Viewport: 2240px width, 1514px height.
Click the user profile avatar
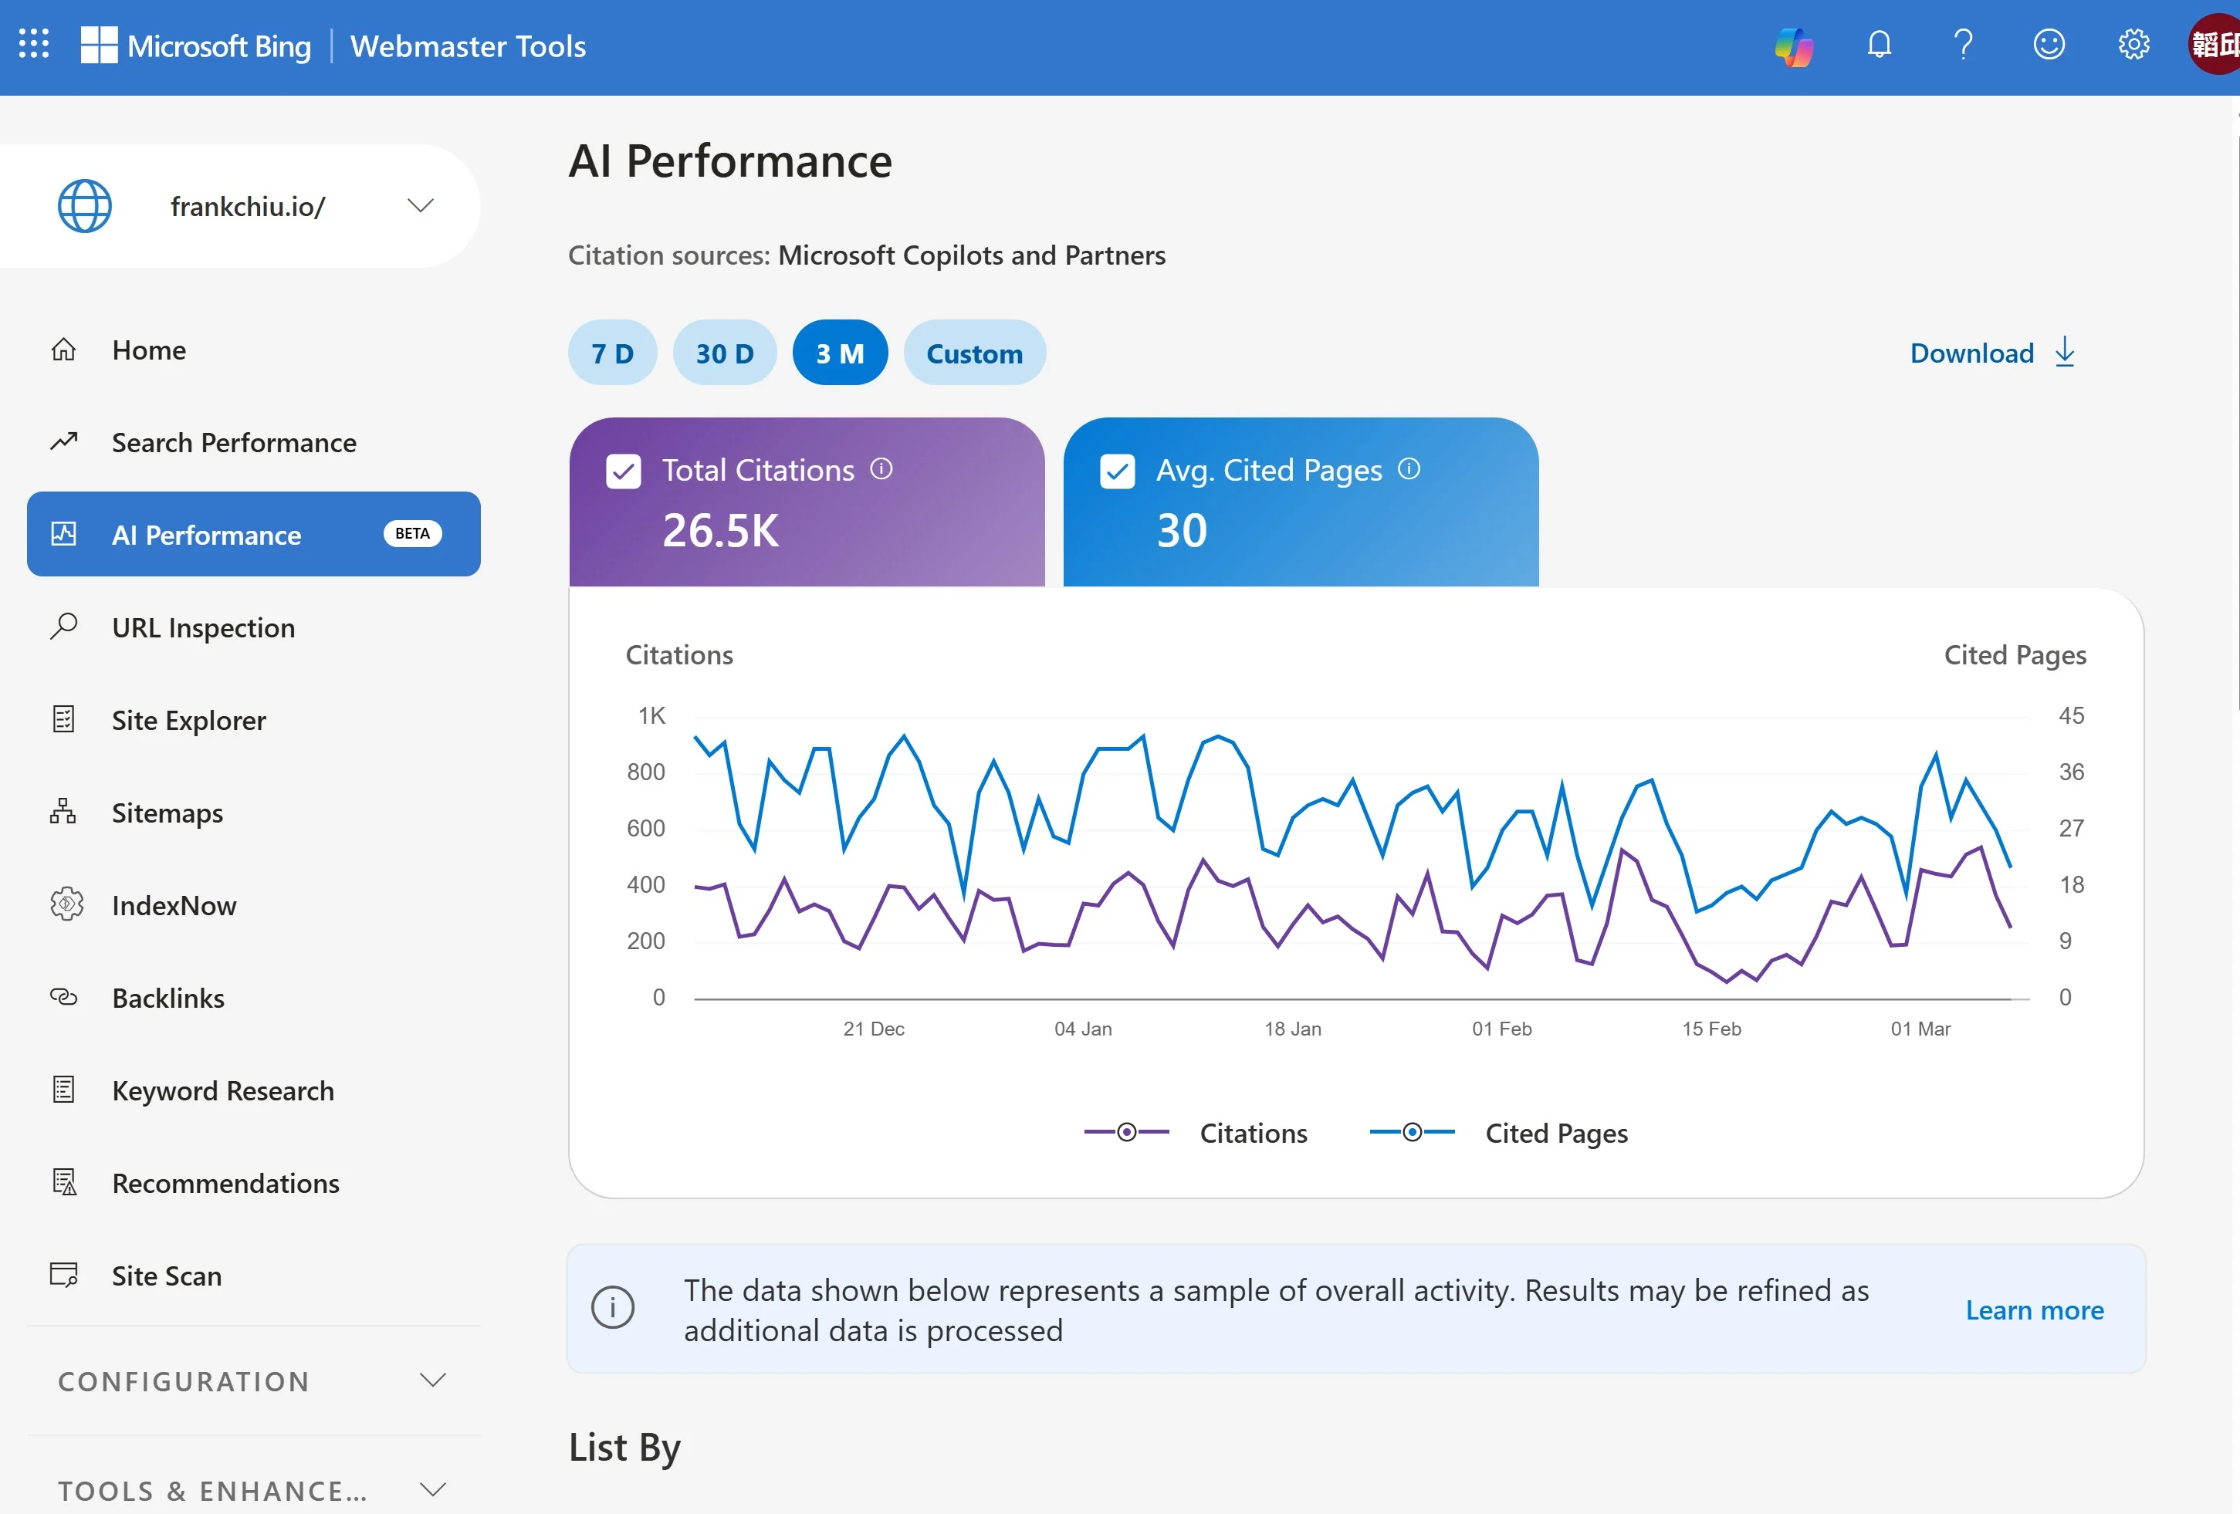point(2215,44)
